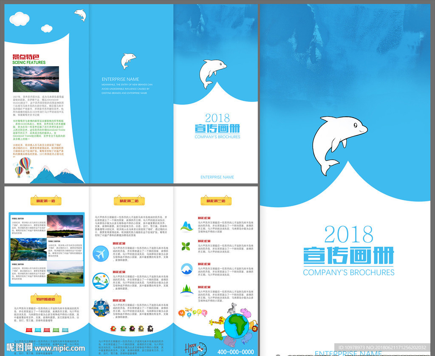Click the 精彩第二站 yellow sign banner
Image resolution: width=435 pixels, height=356 pixels.
[x=129, y=201]
